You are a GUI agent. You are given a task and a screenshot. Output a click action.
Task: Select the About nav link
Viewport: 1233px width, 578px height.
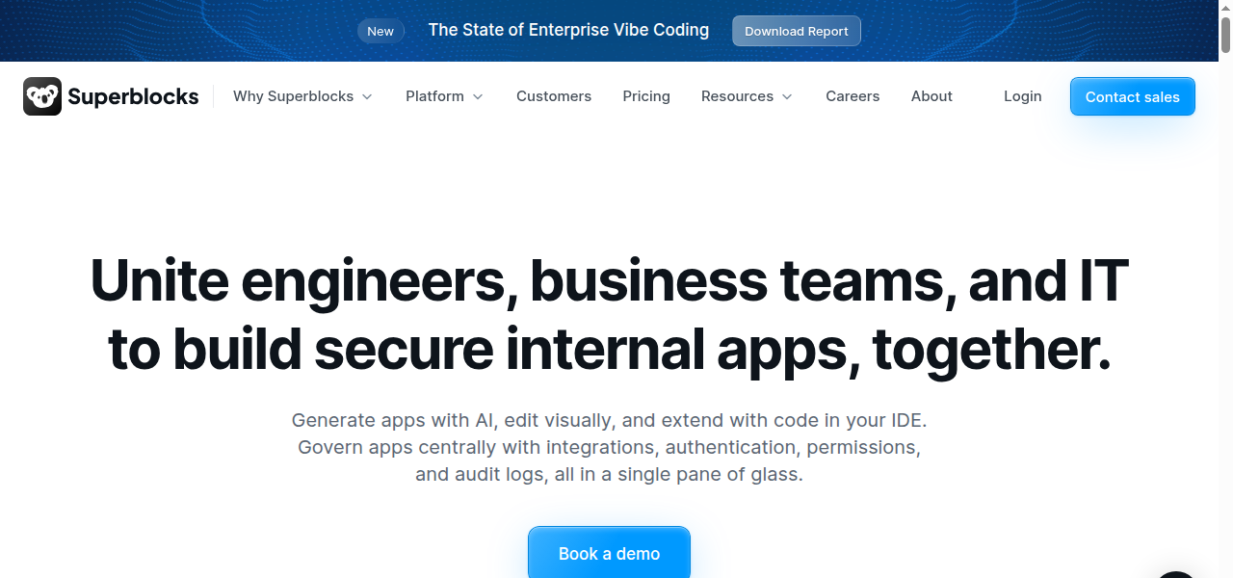point(931,96)
